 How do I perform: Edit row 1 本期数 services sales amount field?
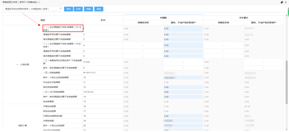click(x=183, y=28)
